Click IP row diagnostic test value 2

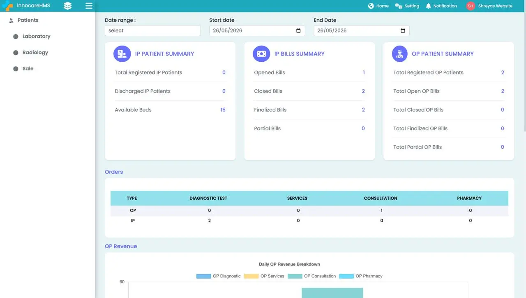click(209, 221)
